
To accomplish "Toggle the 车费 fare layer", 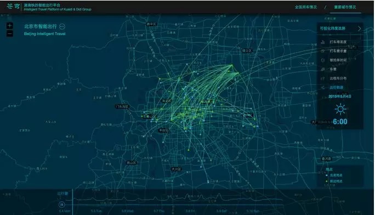I will pos(333,69).
